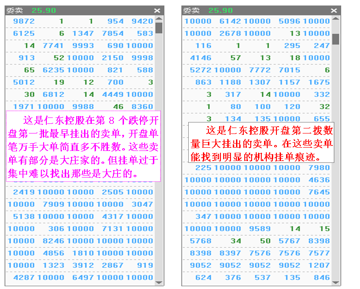The height and width of the screenshot is (289, 360).
Task: Click the order quantity 6812
Action: pyautogui.click(x=53, y=94)
